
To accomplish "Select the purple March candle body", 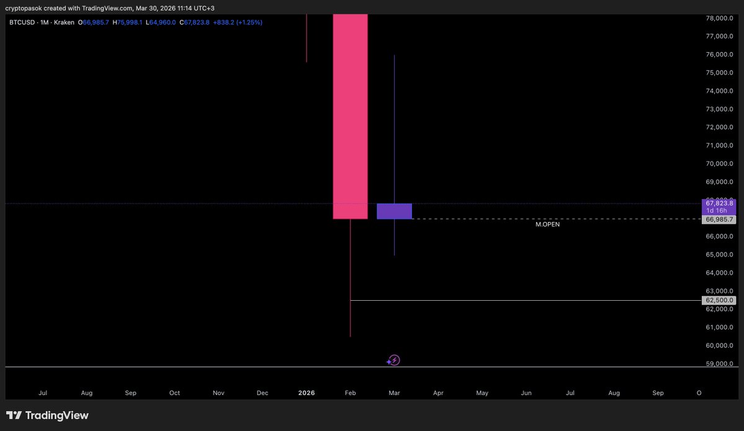I will 394,211.
